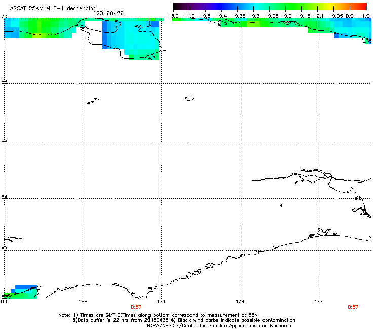This screenshot has width=375, height=329.
Task: Click the -0.5 color scale label
Action: tap(205, 16)
